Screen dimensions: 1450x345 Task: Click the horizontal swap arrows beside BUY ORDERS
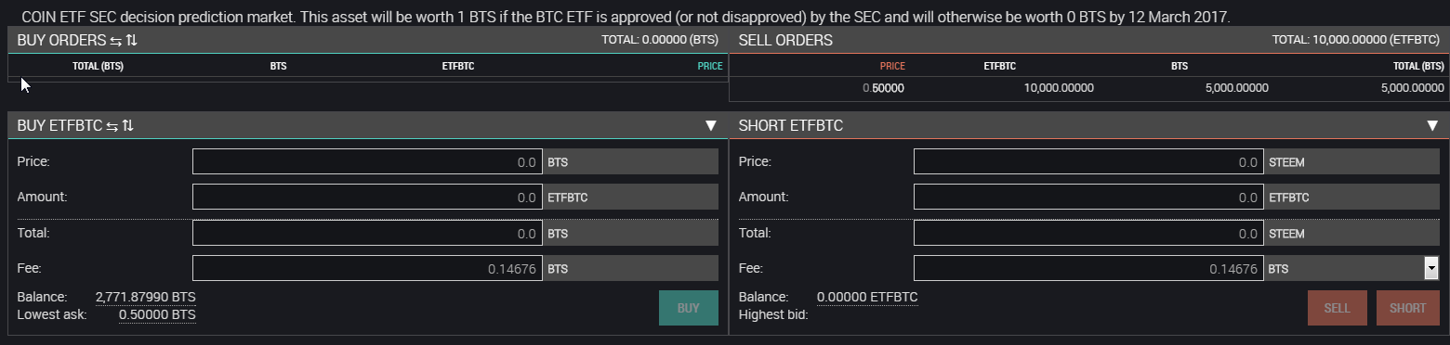click(x=114, y=41)
